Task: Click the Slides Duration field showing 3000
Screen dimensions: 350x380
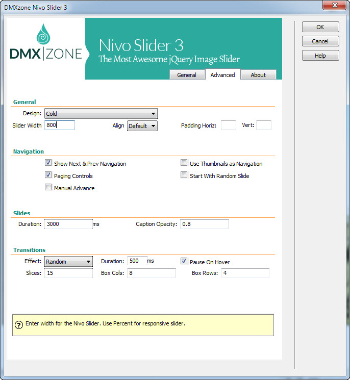Action: [x=68, y=224]
